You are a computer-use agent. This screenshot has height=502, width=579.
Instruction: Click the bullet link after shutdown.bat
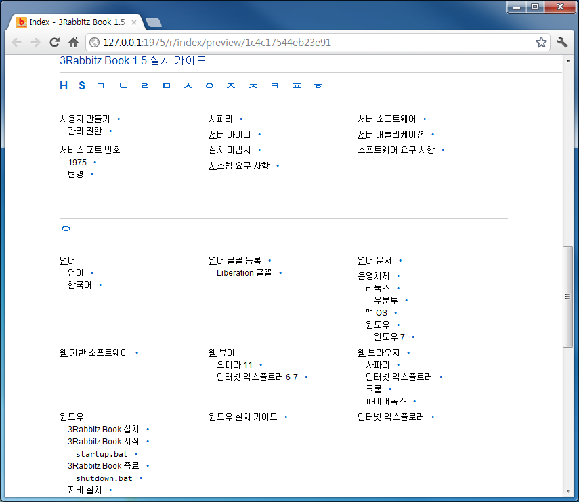click(x=141, y=478)
